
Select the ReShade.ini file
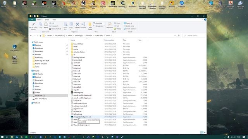(x=77, y=112)
